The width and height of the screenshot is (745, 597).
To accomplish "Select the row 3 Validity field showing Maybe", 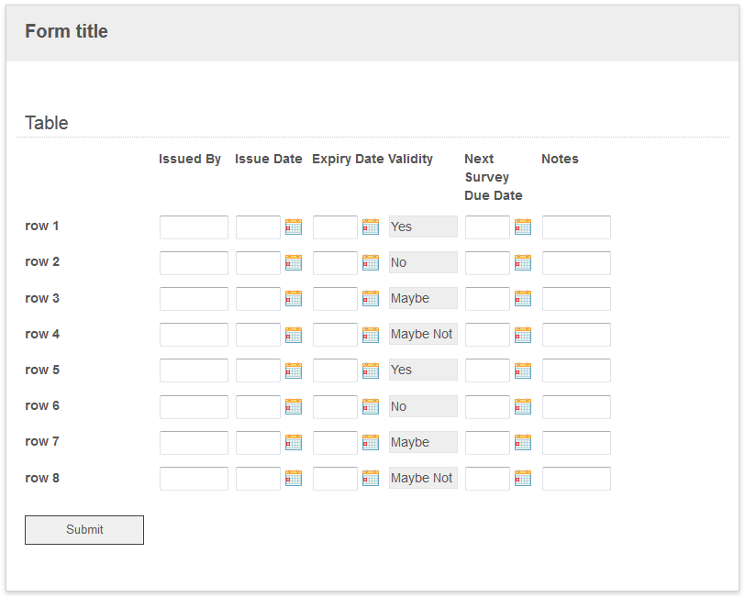I will coord(423,298).
